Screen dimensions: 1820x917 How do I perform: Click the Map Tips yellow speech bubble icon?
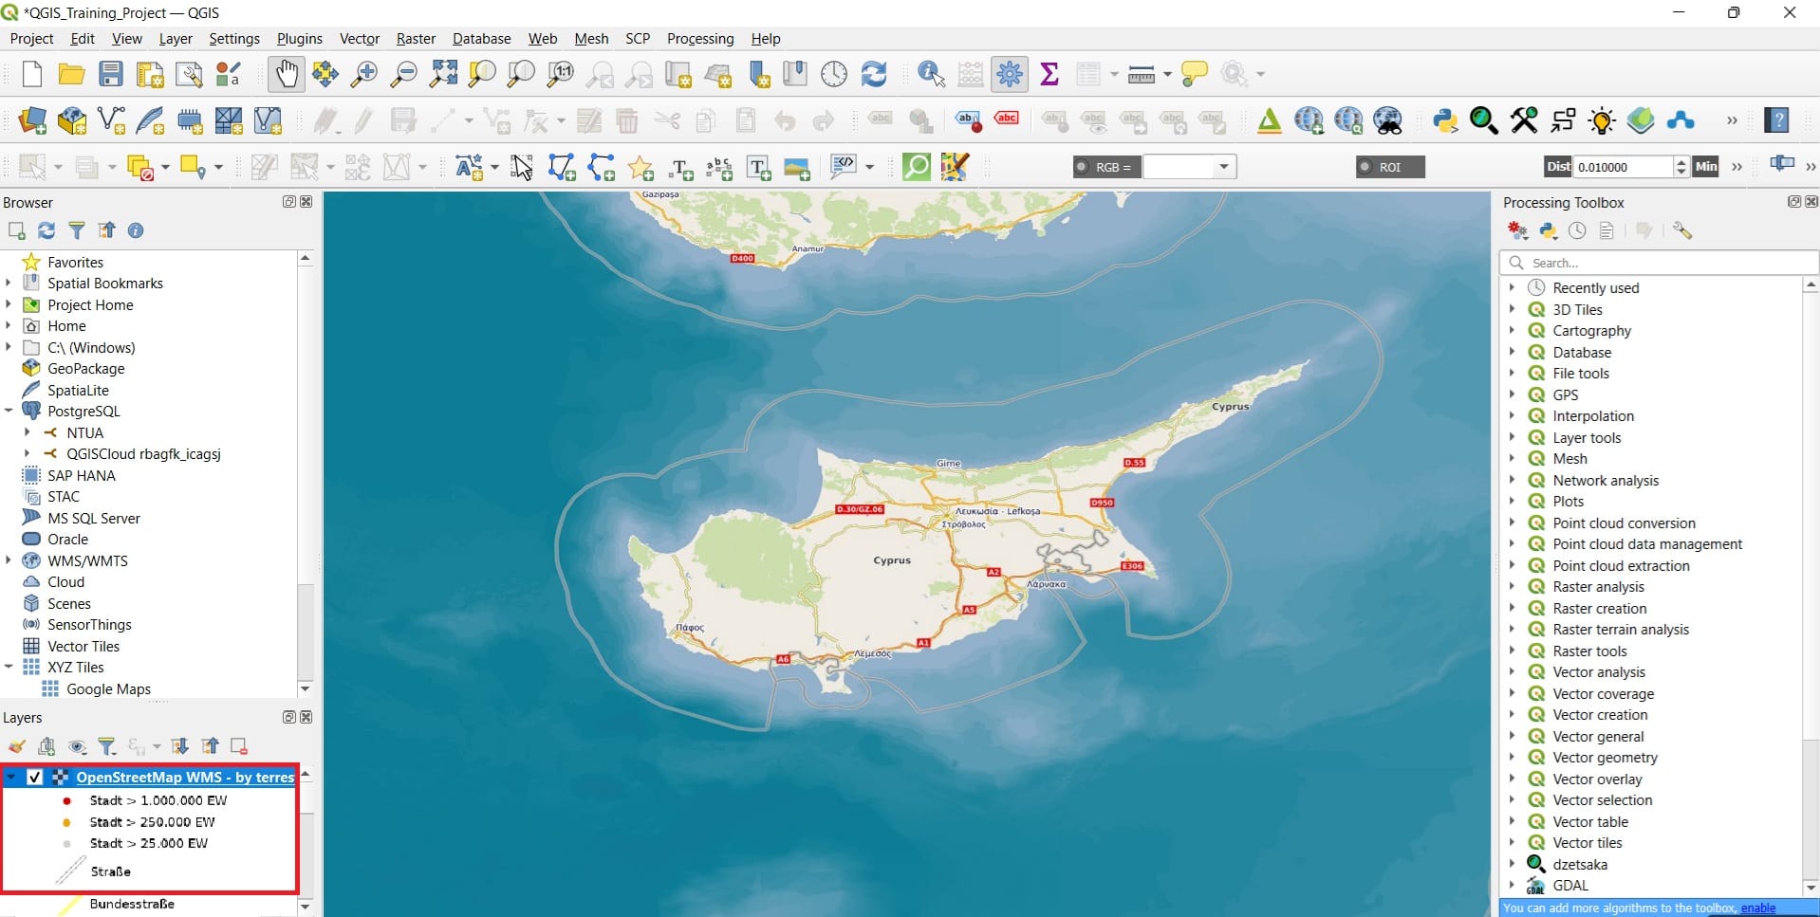1194,74
